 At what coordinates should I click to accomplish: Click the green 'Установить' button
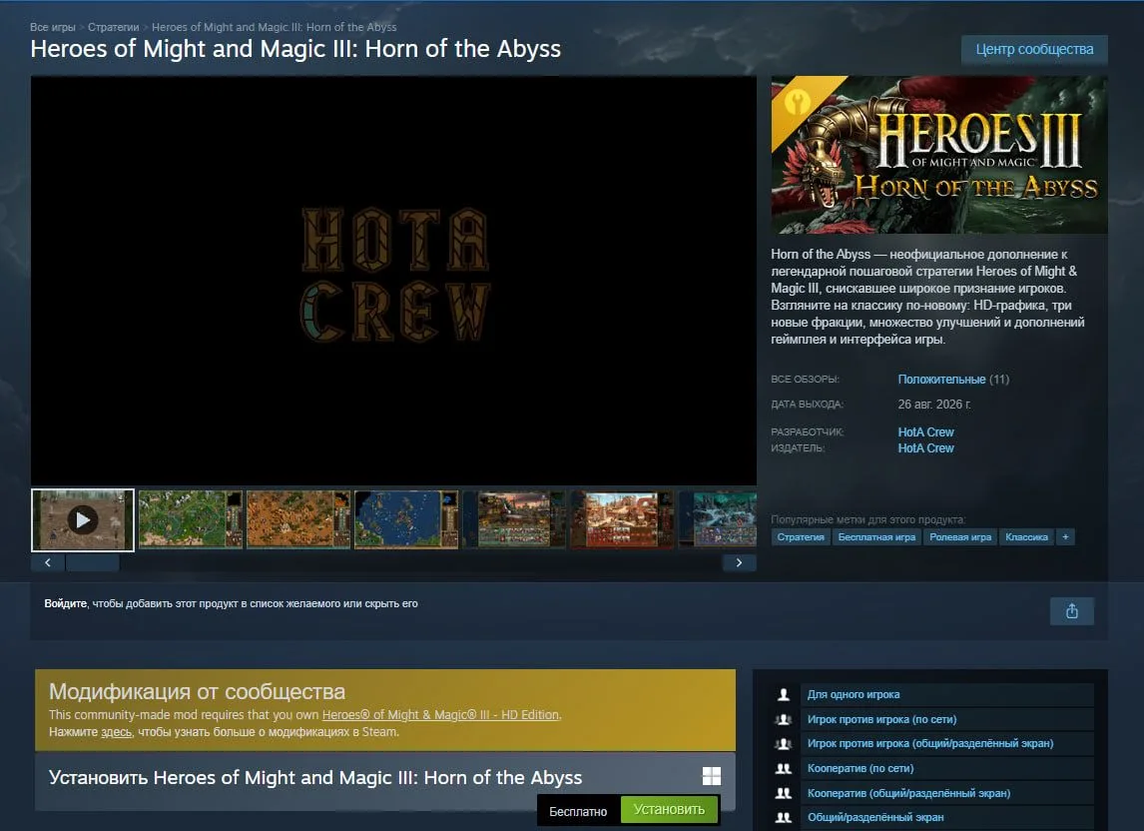coord(669,809)
